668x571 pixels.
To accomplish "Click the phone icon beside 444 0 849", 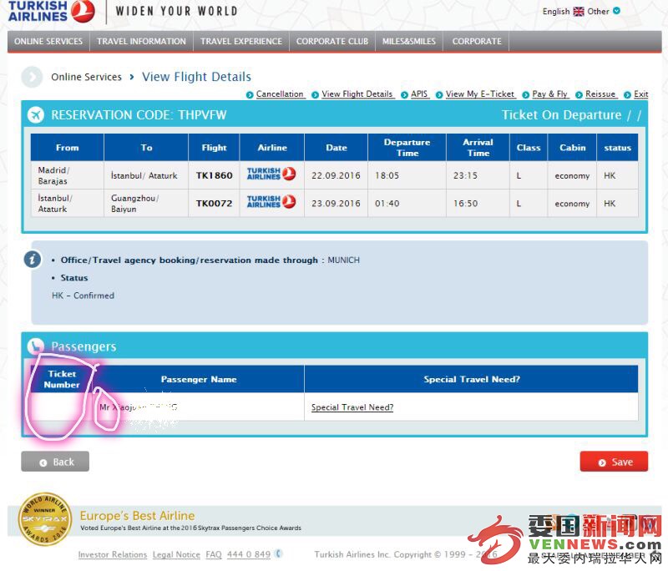I will click(279, 553).
